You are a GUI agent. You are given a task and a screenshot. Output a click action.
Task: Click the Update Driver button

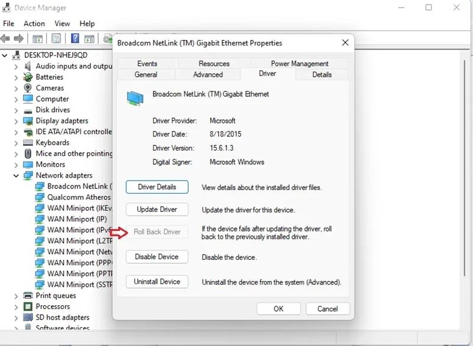click(157, 209)
